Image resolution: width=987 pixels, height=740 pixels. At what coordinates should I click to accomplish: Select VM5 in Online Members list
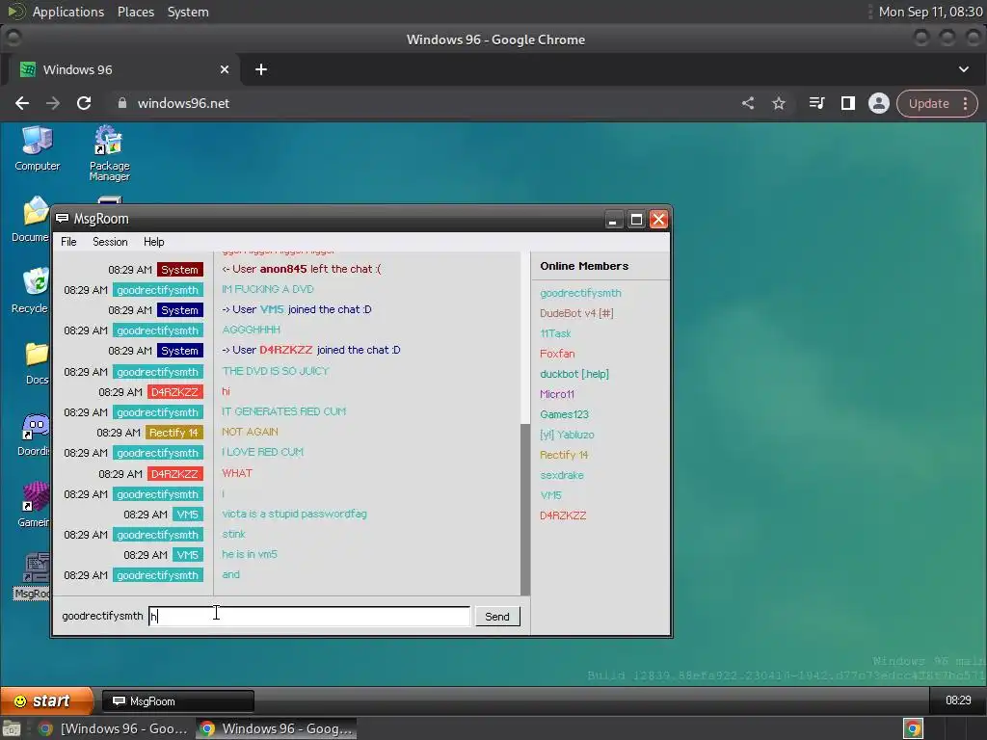550,495
